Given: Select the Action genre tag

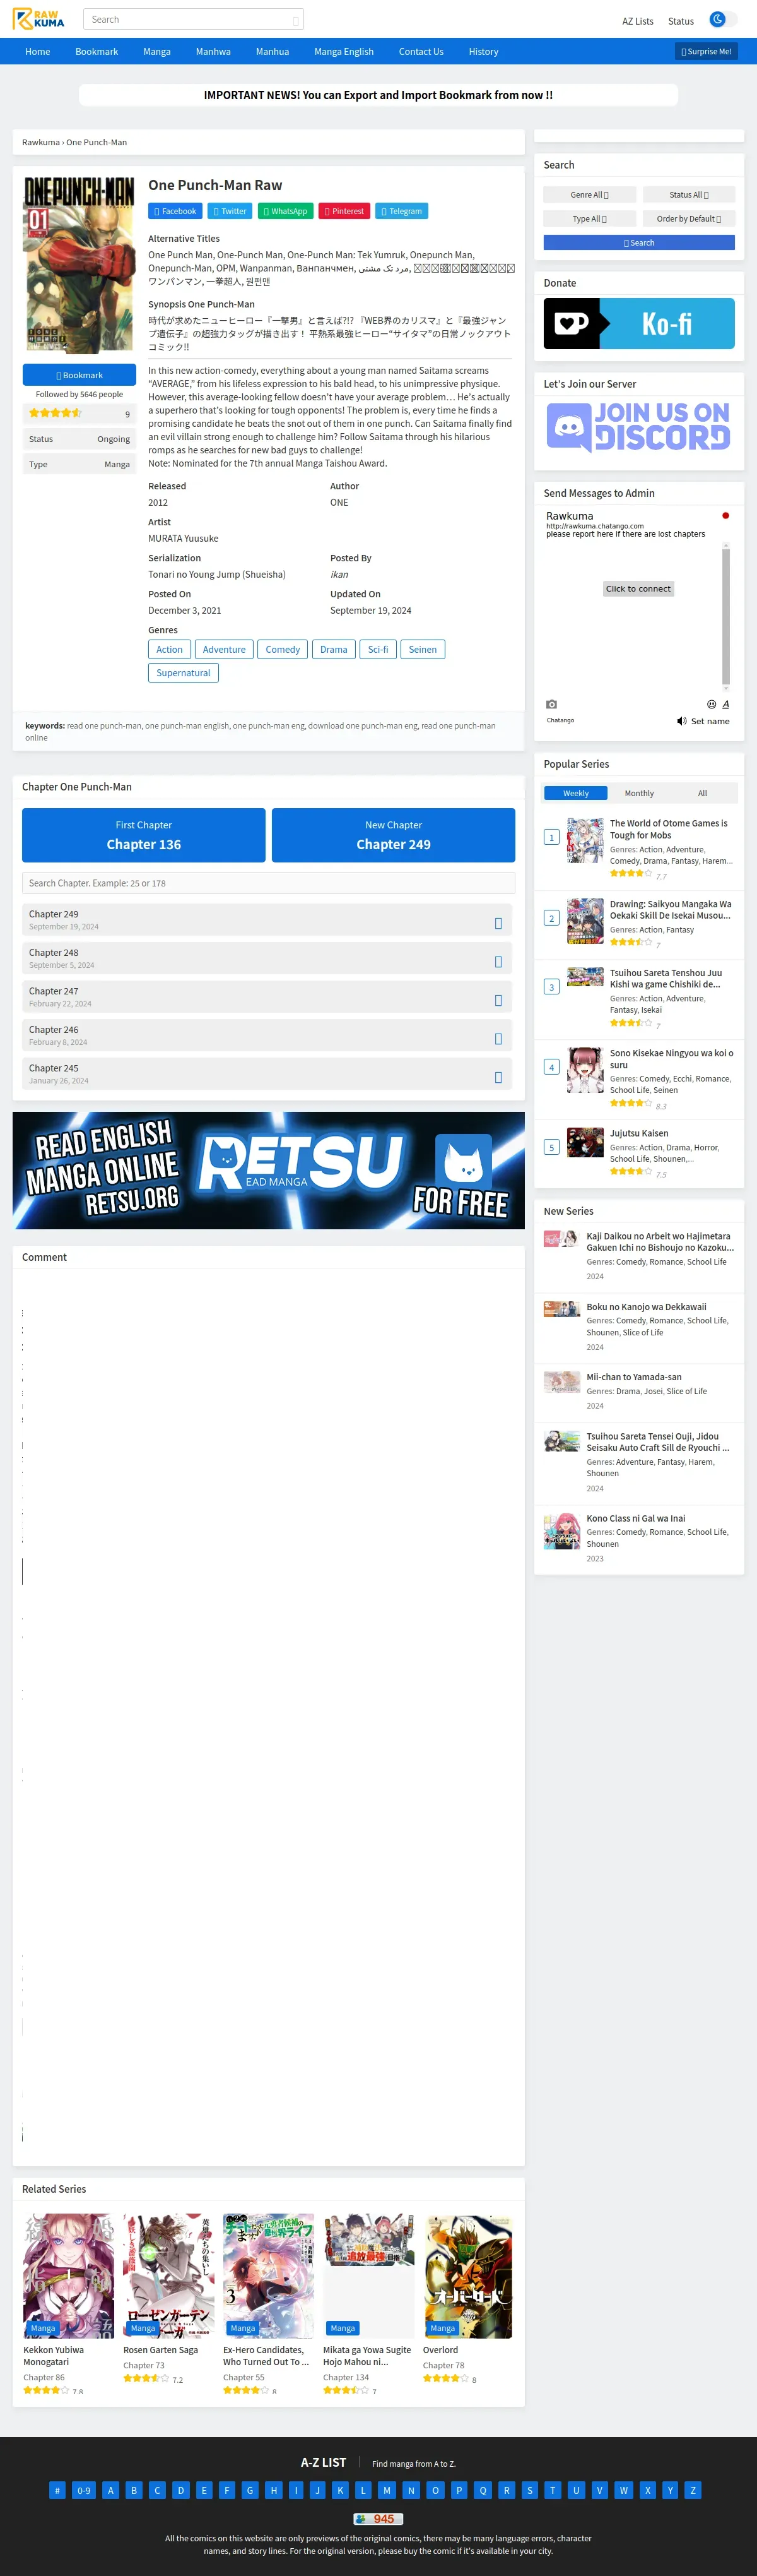Looking at the screenshot, I should [170, 650].
